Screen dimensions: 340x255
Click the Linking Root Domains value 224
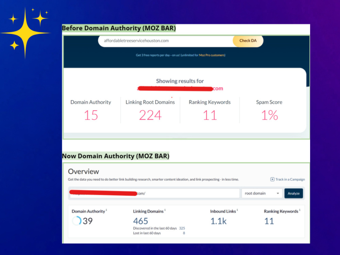point(150,115)
